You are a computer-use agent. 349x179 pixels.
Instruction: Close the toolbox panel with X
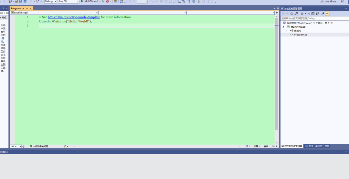point(6,8)
